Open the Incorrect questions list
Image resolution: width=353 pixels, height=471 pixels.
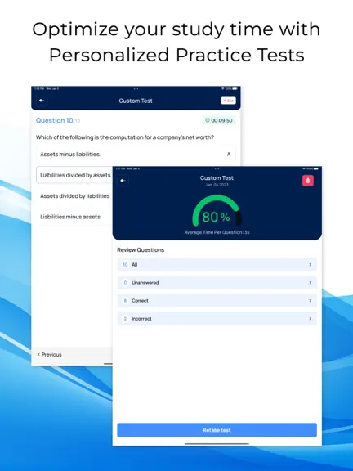click(x=217, y=319)
